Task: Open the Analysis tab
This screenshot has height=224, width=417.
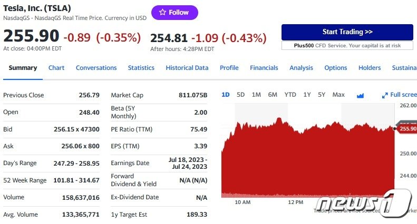Action: tap(301, 68)
